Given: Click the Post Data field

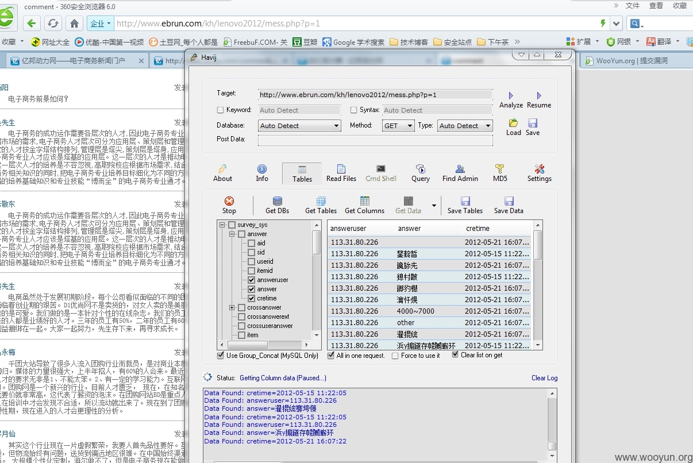Looking at the screenshot, I should tap(375, 140).
